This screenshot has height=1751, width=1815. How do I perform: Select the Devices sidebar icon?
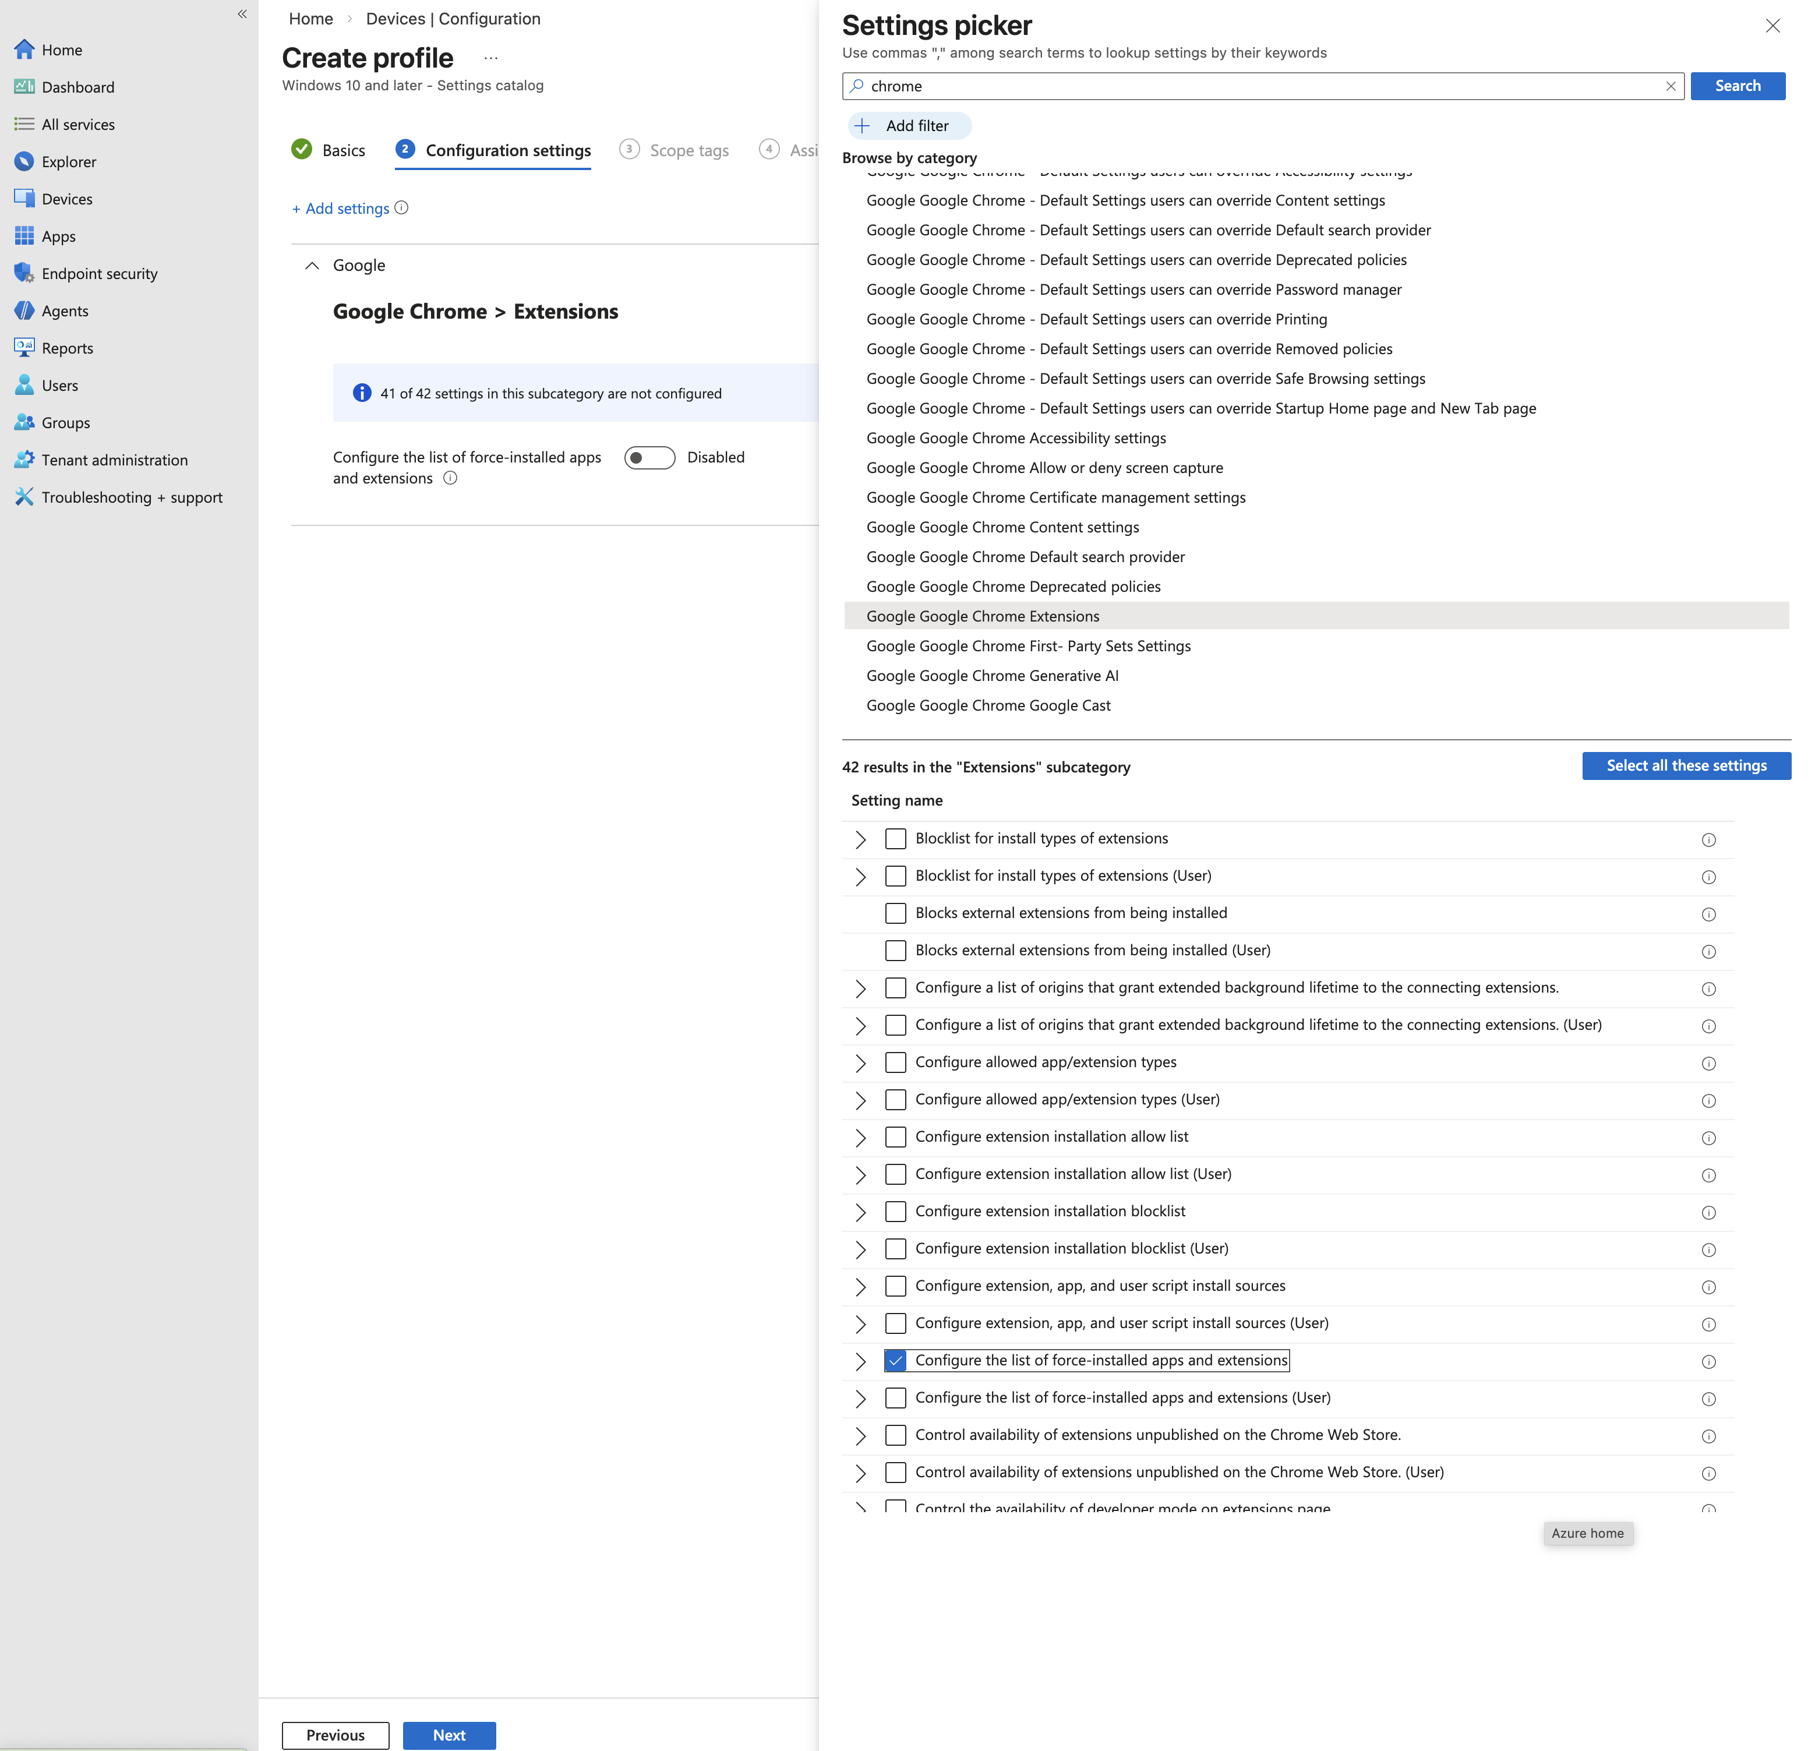pos(66,198)
